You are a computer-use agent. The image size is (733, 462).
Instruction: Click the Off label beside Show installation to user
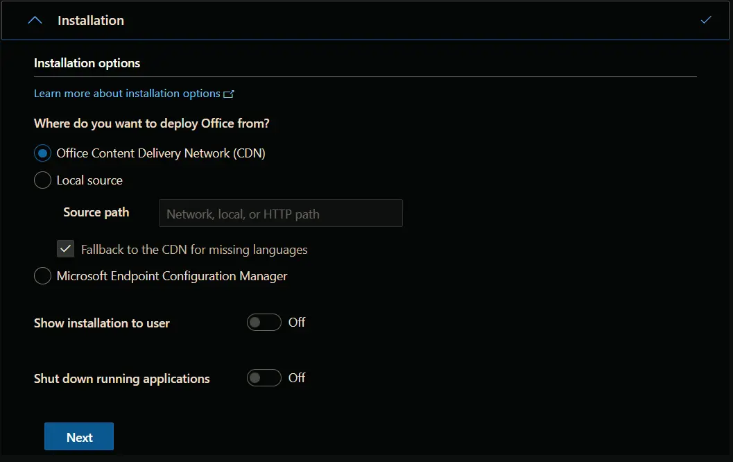[296, 322]
